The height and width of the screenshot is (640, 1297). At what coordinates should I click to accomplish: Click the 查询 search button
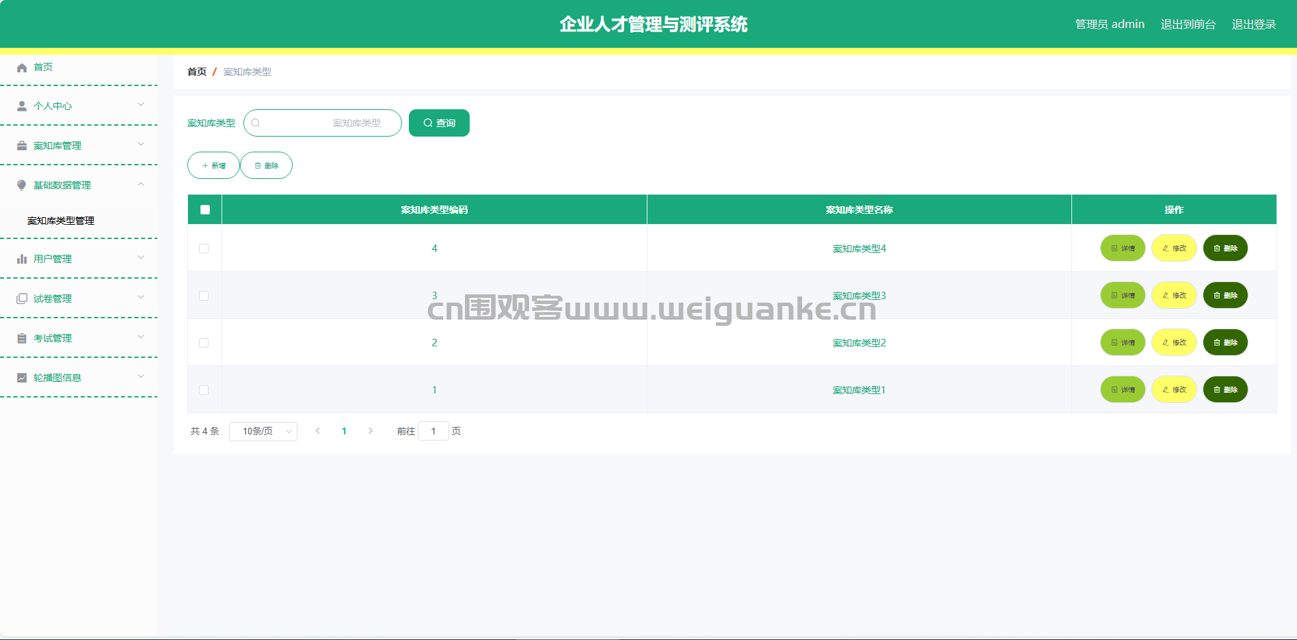(439, 123)
